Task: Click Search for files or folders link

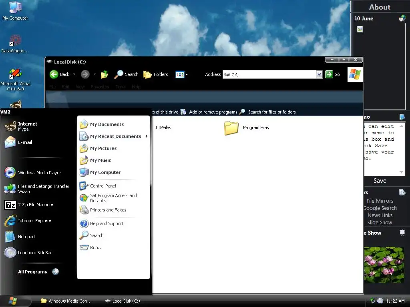Action: (x=268, y=112)
